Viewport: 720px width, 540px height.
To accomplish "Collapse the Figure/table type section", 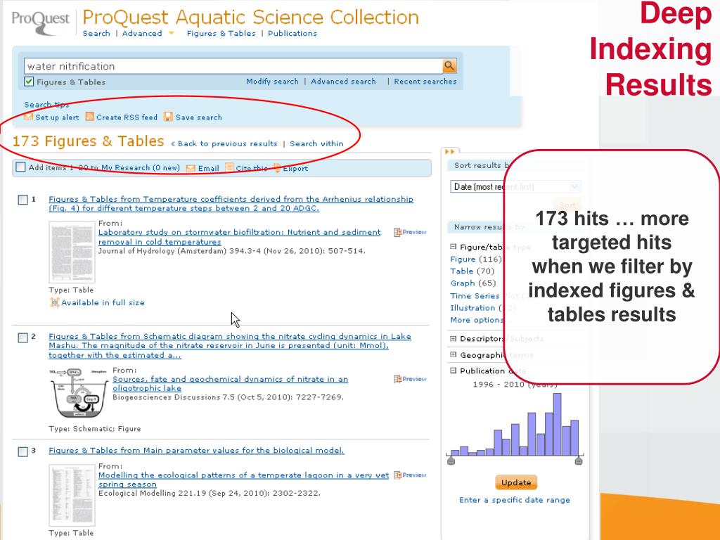I will tap(454, 247).
